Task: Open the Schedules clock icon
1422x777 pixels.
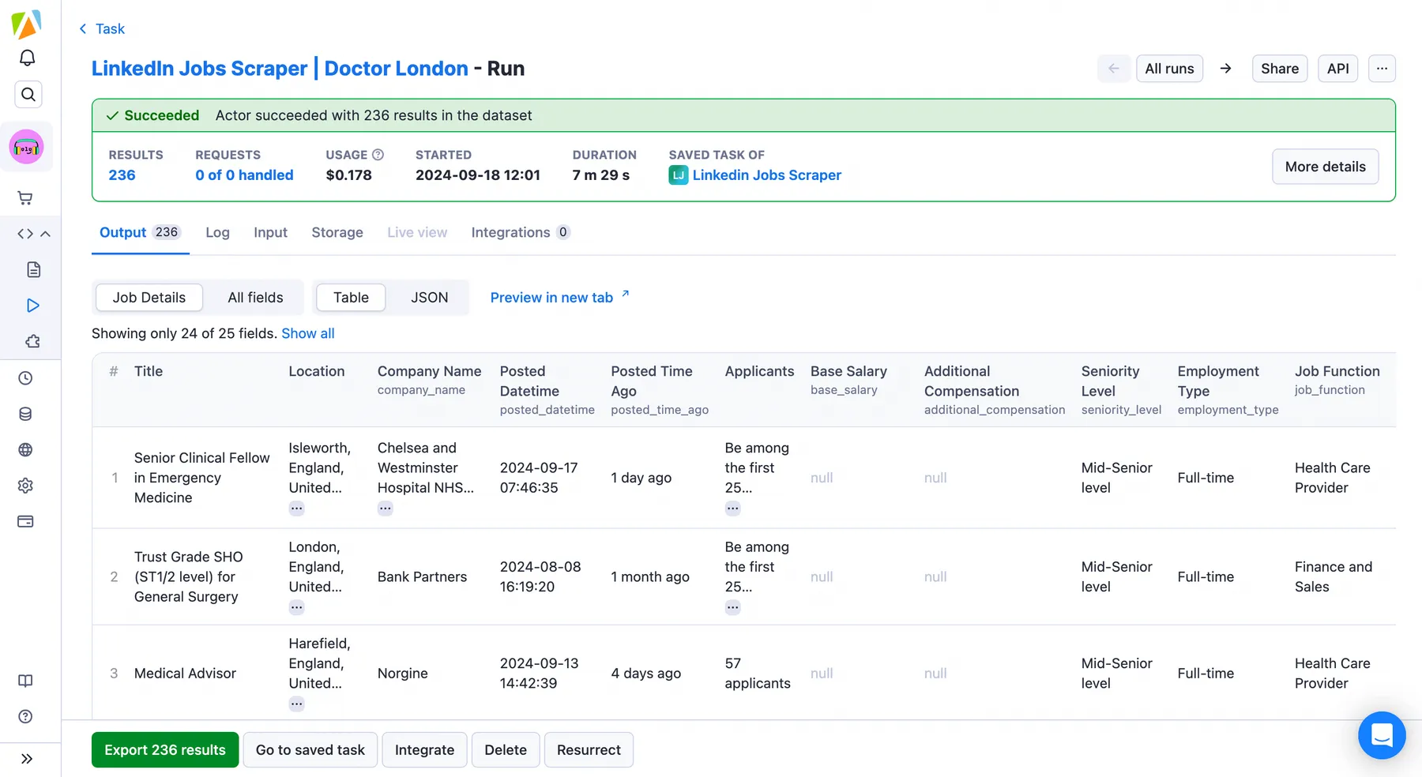Action: [x=25, y=378]
